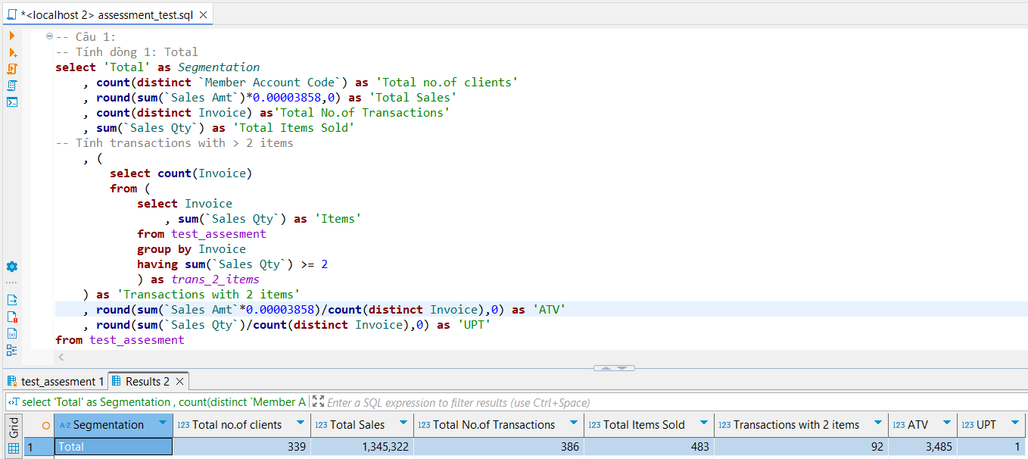Click the trans_2_items alias in code
The image size is (1028, 459).
coord(215,279)
